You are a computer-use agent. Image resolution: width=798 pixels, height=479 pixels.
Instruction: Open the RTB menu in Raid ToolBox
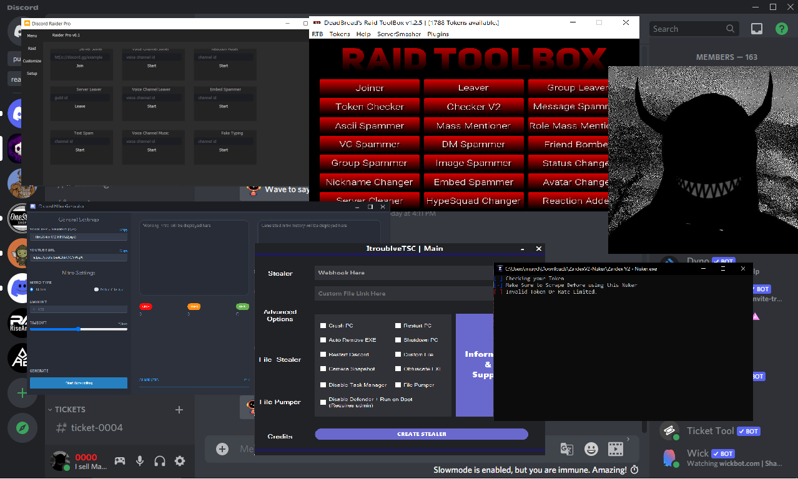(317, 34)
